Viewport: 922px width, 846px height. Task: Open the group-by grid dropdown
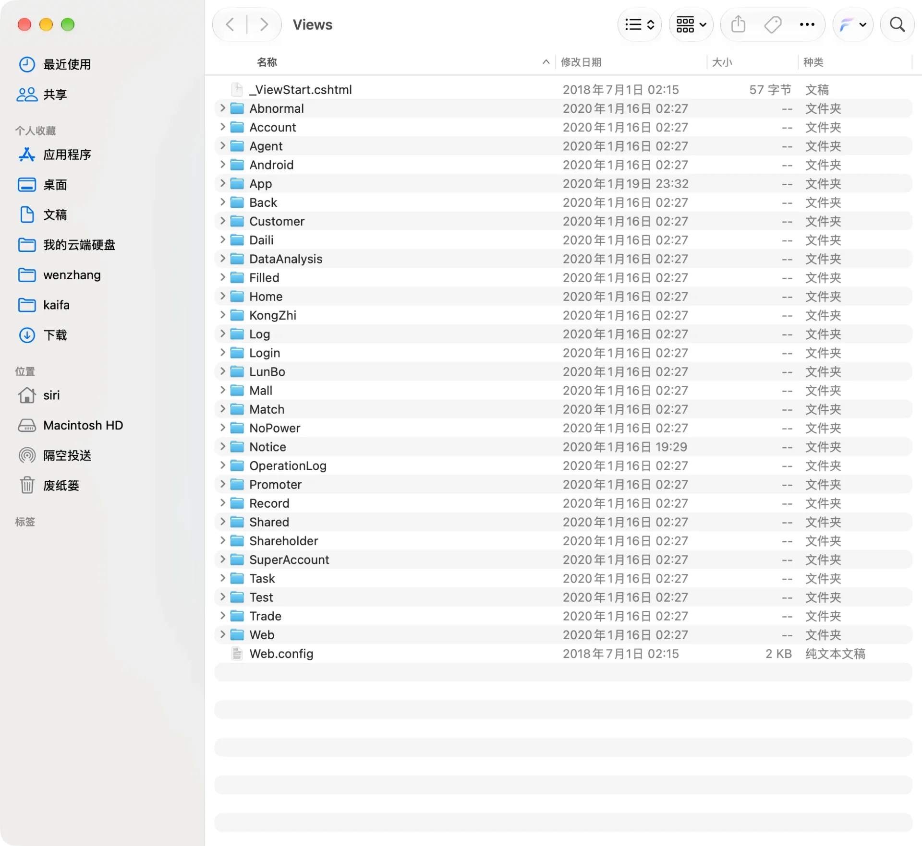pos(691,24)
